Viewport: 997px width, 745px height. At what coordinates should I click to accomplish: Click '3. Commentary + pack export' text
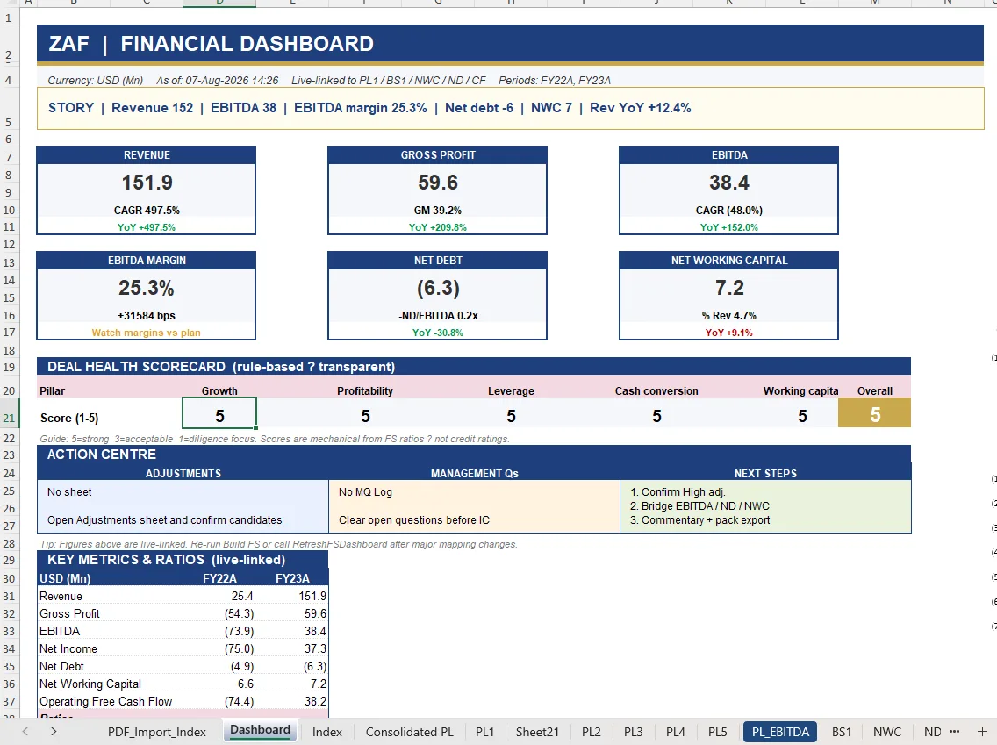(700, 520)
